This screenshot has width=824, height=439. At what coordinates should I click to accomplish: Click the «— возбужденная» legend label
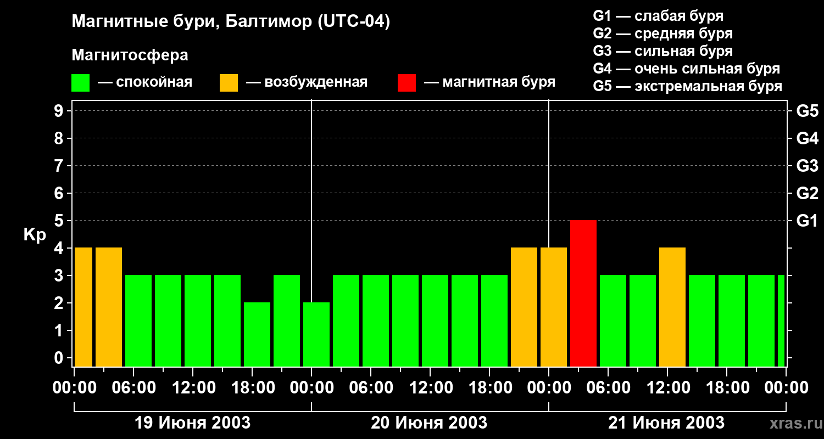(x=307, y=83)
